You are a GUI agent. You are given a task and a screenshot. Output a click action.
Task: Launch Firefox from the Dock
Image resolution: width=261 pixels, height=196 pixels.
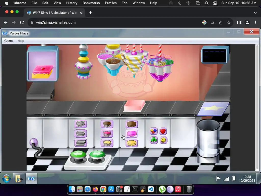click(95, 189)
